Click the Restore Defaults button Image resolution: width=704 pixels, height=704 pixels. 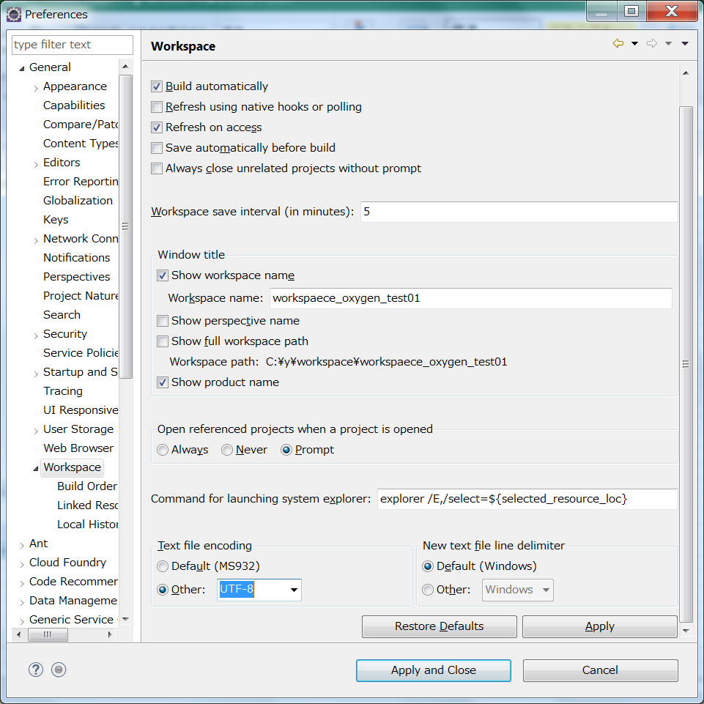pyautogui.click(x=439, y=626)
